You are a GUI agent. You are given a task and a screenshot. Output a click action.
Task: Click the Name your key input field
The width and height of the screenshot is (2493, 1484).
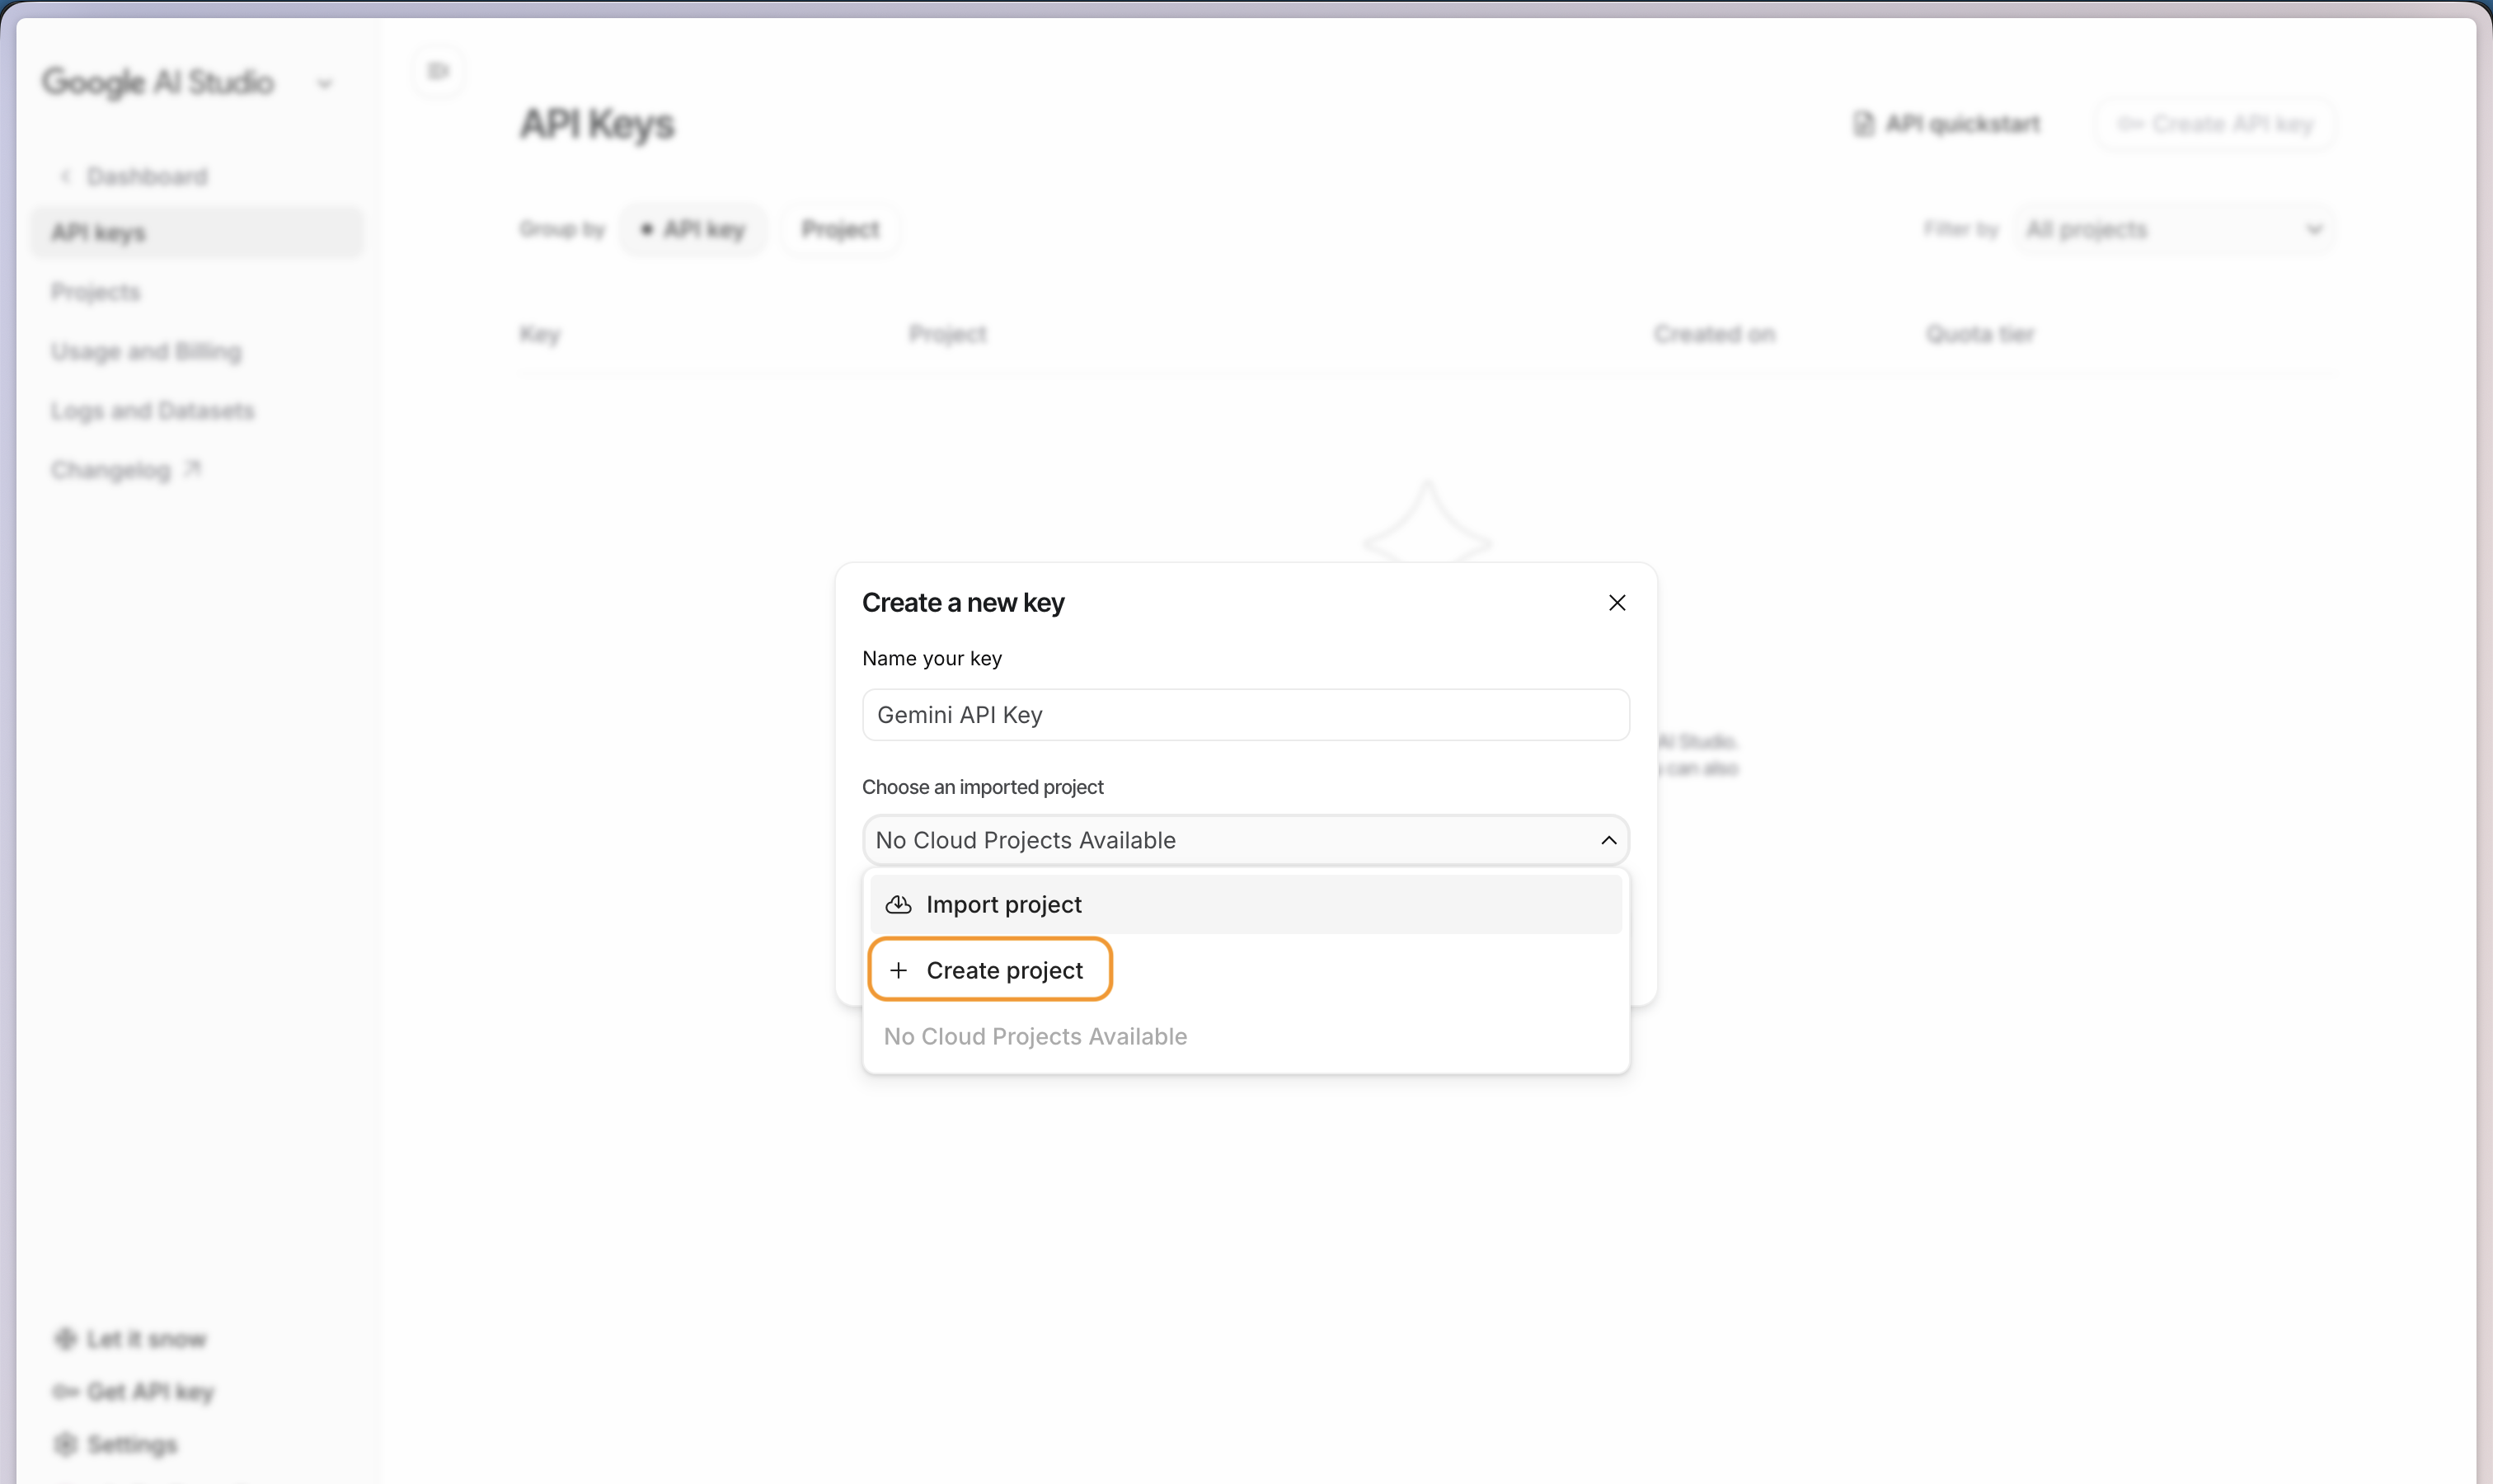(x=1245, y=715)
